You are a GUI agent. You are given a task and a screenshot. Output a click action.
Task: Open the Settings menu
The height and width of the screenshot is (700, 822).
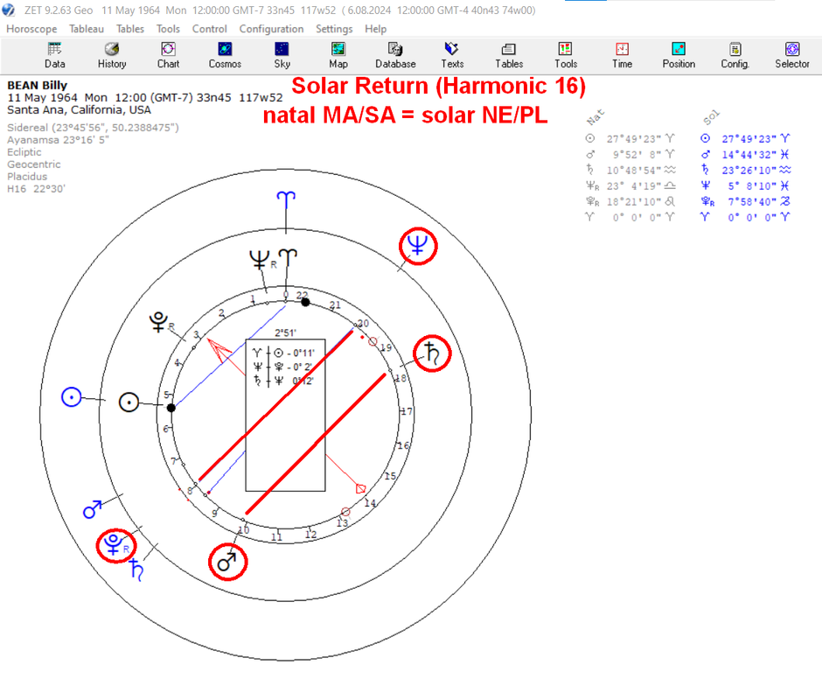[334, 29]
